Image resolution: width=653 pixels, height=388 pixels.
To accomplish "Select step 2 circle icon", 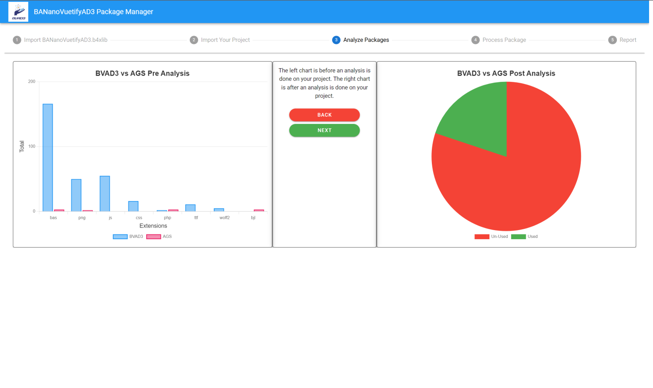I will pyautogui.click(x=194, y=40).
